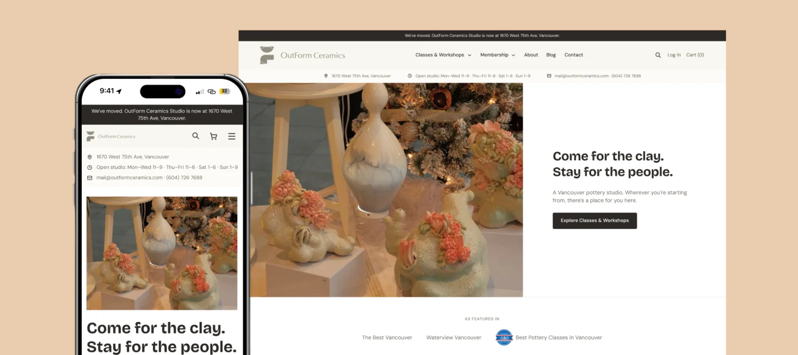Click the Log in link
The width and height of the screenshot is (798, 355).
pyautogui.click(x=674, y=55)
